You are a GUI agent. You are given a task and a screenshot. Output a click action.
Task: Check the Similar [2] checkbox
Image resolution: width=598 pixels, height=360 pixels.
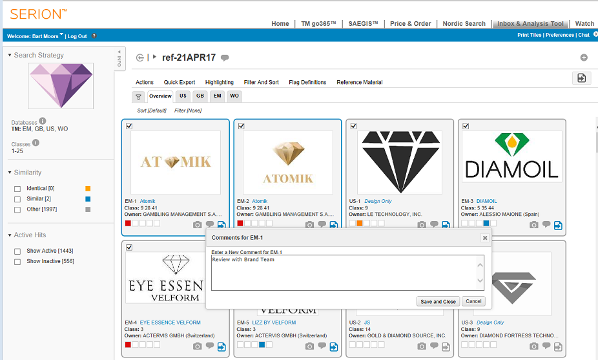click(x=17, y=199)
